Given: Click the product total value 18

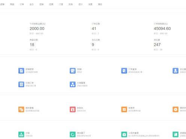Looking at the screenshot, I should pyautogui.click(x=32, y=45).
